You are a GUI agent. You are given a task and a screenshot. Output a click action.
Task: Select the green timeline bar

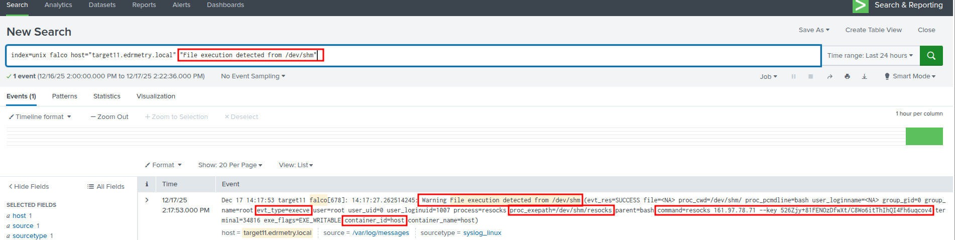click(x=924, y=137)
